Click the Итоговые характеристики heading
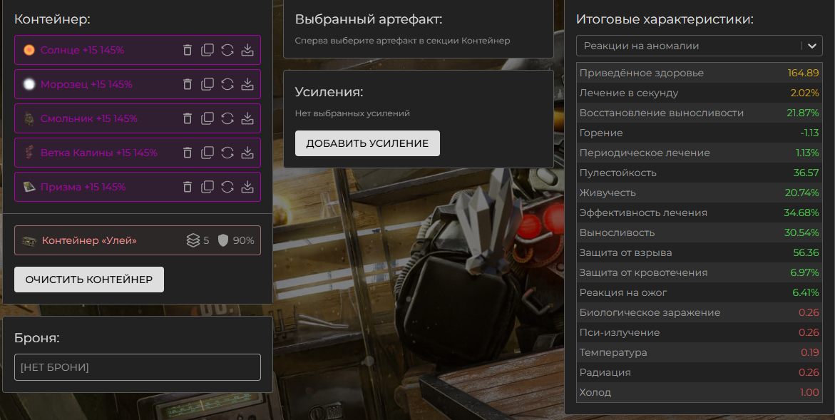Image resolution: width=835 pixels, height=420 pixels. [665, 20]
